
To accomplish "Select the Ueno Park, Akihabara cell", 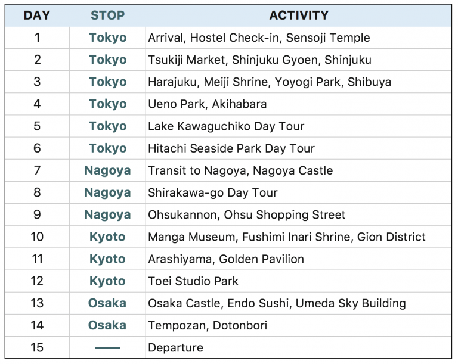I will click(x=208, y=104).
